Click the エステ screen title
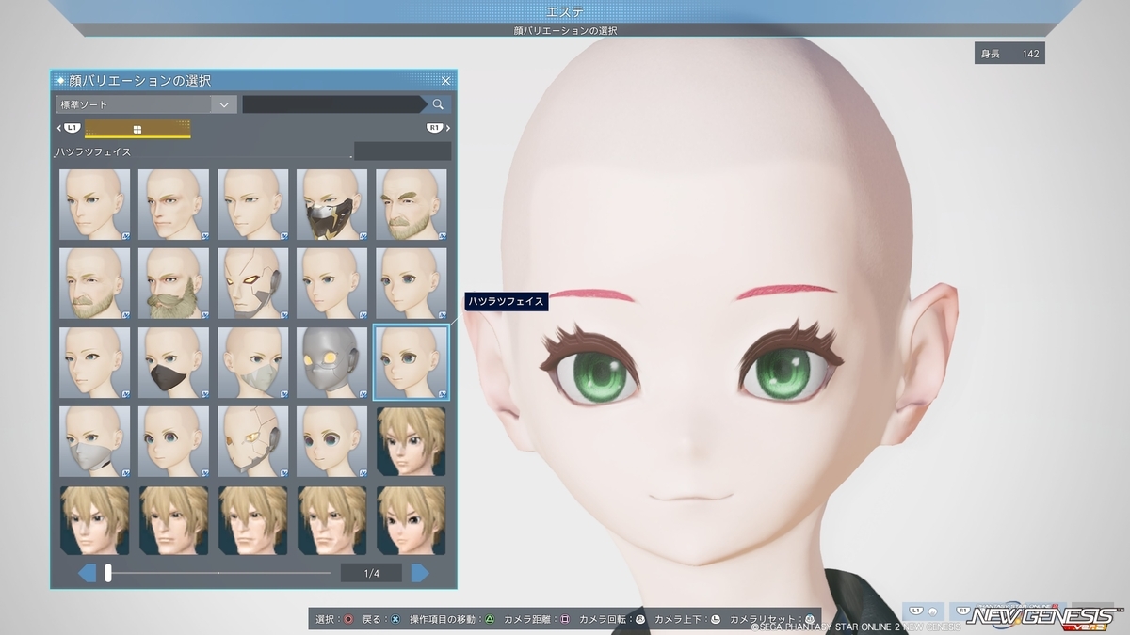Screen dimensions: 1130x635 pyautogui.click(x=565, y=11)
